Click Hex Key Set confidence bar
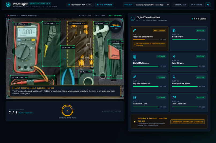This screenshot has height=143, width=216. (185, 40)
